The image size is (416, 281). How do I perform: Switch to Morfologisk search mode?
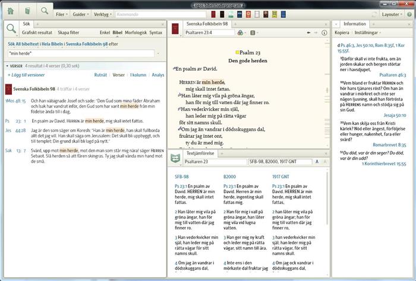[x=135, y=33]
